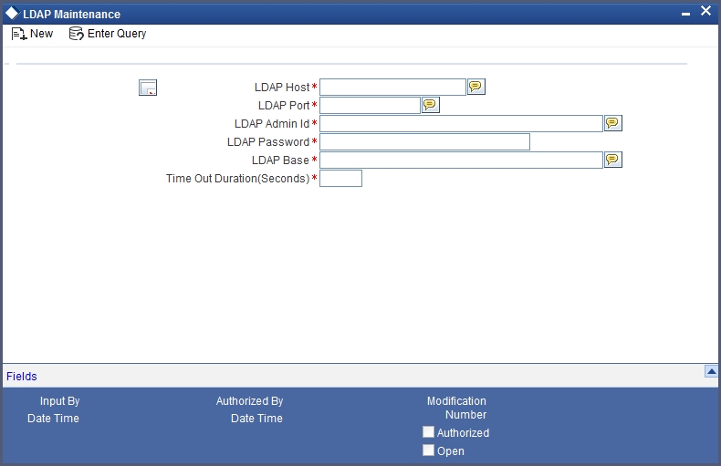The width and height of the screenshot is (721, 466).
Task: Toggle the Authorized checkbox
Action: click(x=428, y=432)
